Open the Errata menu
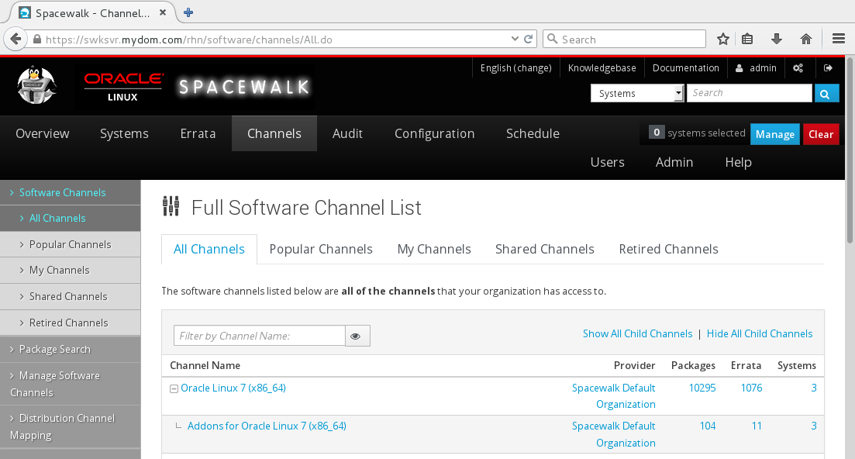 tap(198, 133)
